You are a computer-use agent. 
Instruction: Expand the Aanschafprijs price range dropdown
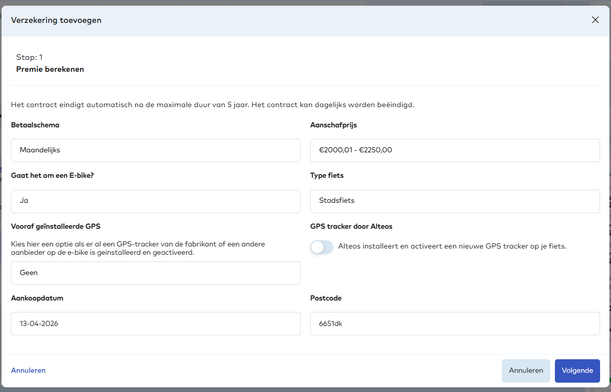coord(455,150)
